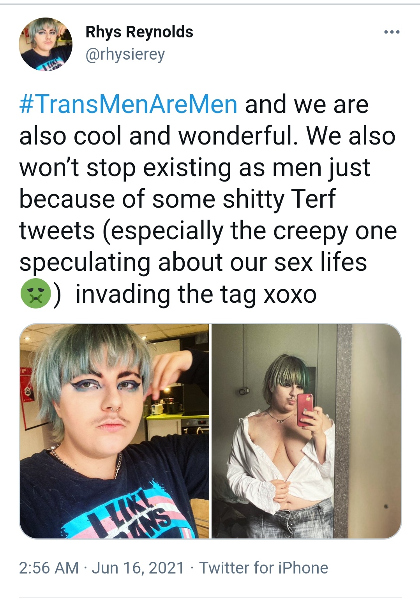
Task: Click the text 'tweets (especially the creepy one'
Action: tap(208, 231)
